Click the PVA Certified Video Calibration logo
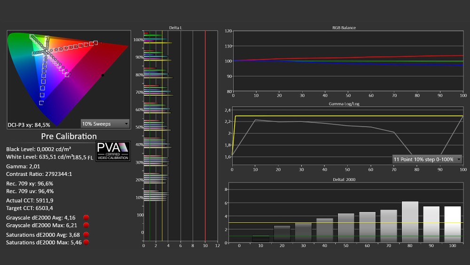The image size is (470, 265). click(x=113, y=151)
